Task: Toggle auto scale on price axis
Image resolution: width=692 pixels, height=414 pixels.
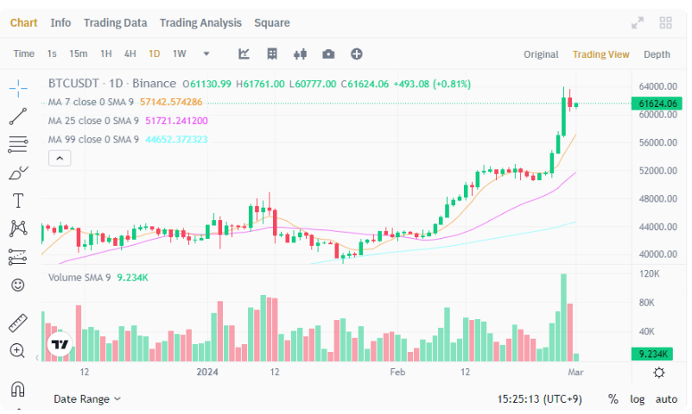Action: 666,399
